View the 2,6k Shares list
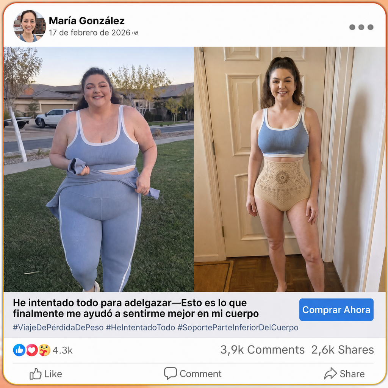Image resolution: width=388 pixels, height=388 pixels. [x=343, y=350]
